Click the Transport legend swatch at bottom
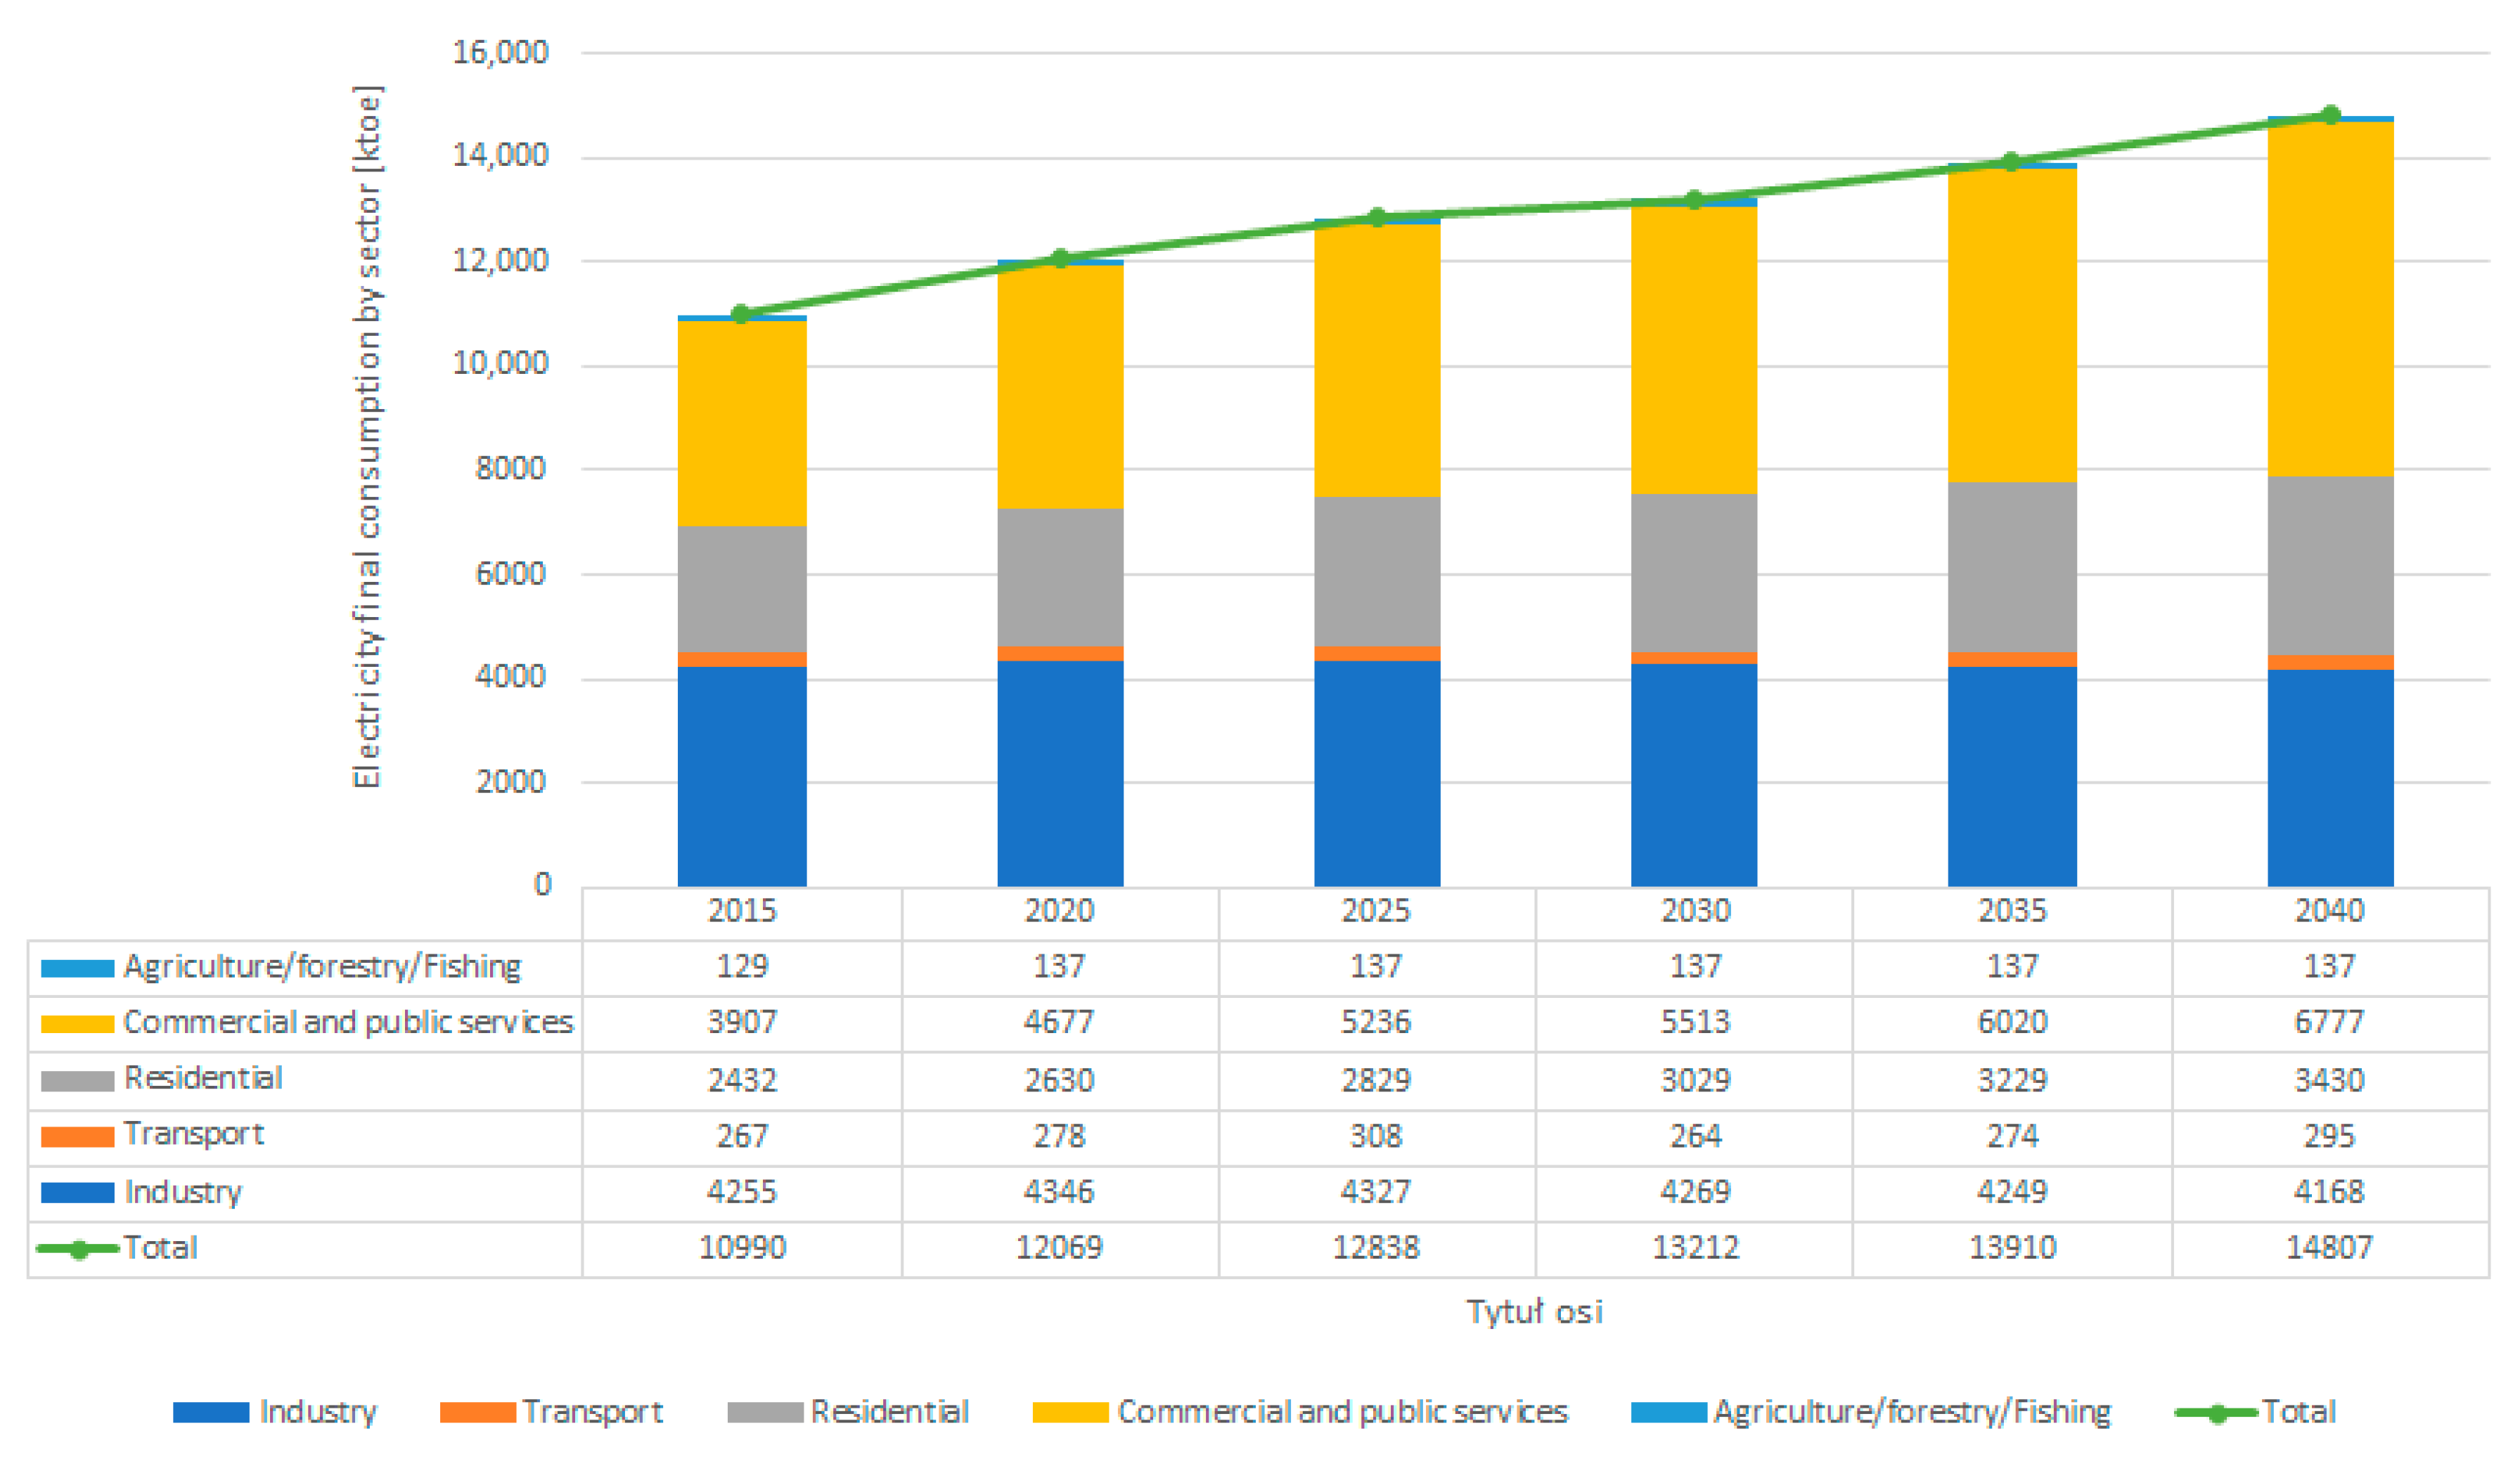 477,1412
